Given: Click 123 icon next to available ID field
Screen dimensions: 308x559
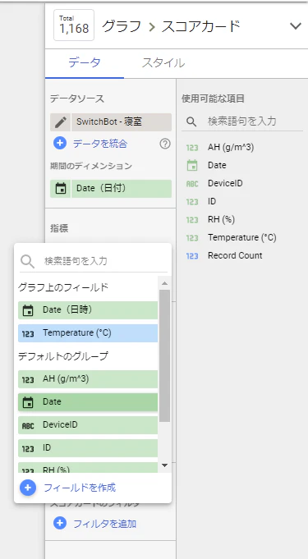Looking at the screenshot, I should pos(192,202).
